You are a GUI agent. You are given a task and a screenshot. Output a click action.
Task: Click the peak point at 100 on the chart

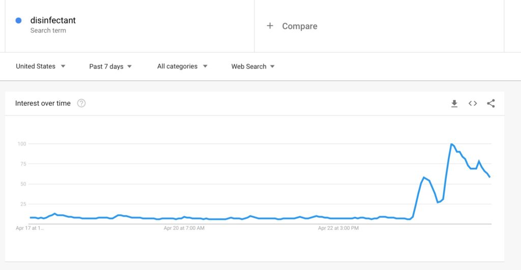451,144
